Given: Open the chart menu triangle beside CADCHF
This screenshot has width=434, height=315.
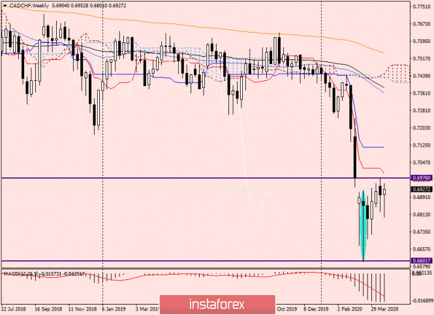Looking at the screenshot, I should [4, 5].
